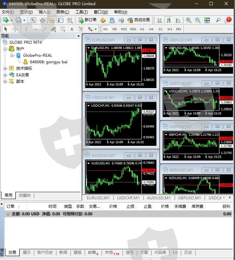The height and width of the screenshot is (260, 235).
Task: Open the new chart dropdown arrow
Action: click(x=12, y=21)
